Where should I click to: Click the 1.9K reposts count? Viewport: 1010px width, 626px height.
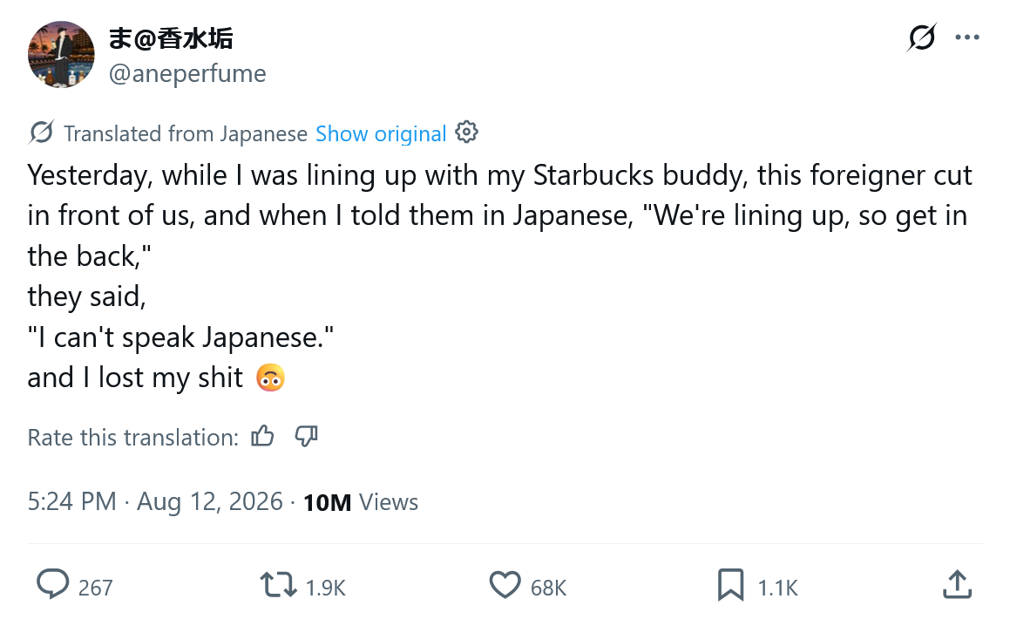click(326, 588)
